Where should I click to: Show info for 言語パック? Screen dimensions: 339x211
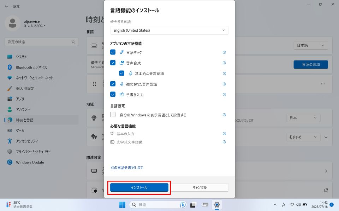coord(224,52)
